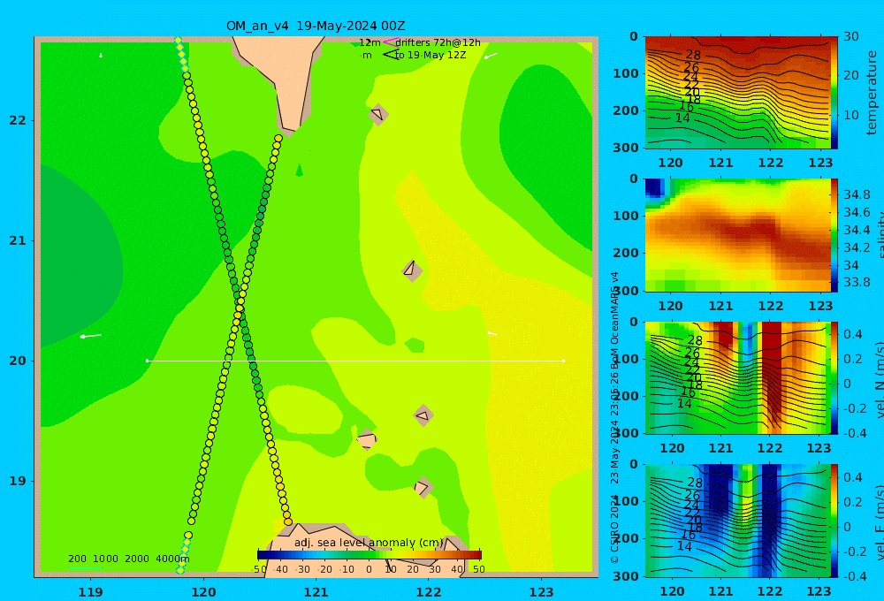Click longitude tick label 120 on the main map
Viewport: 884px width, 601px height.
[x=203, y=592]
